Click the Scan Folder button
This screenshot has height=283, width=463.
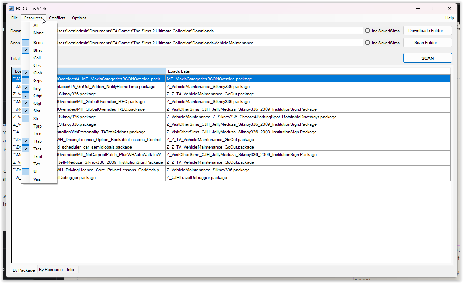(427, 42)
